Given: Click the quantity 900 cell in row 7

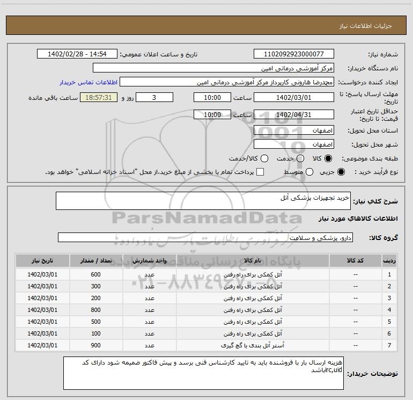Looking at the screenshot, I should tap(96, 345).
